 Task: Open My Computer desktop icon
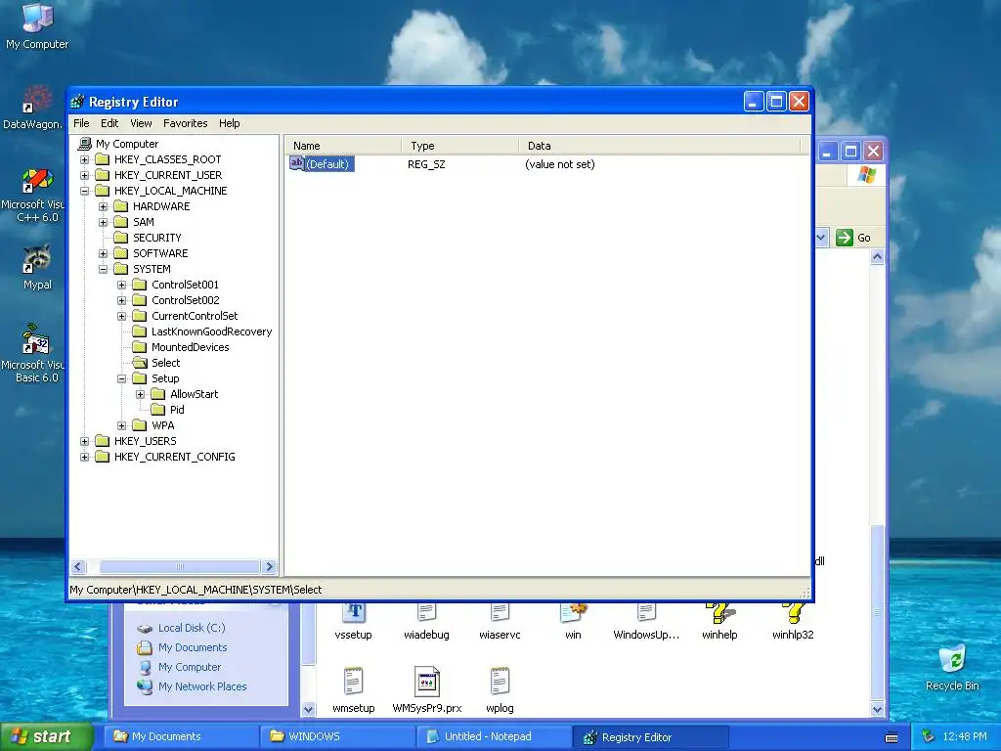point(37,25)
